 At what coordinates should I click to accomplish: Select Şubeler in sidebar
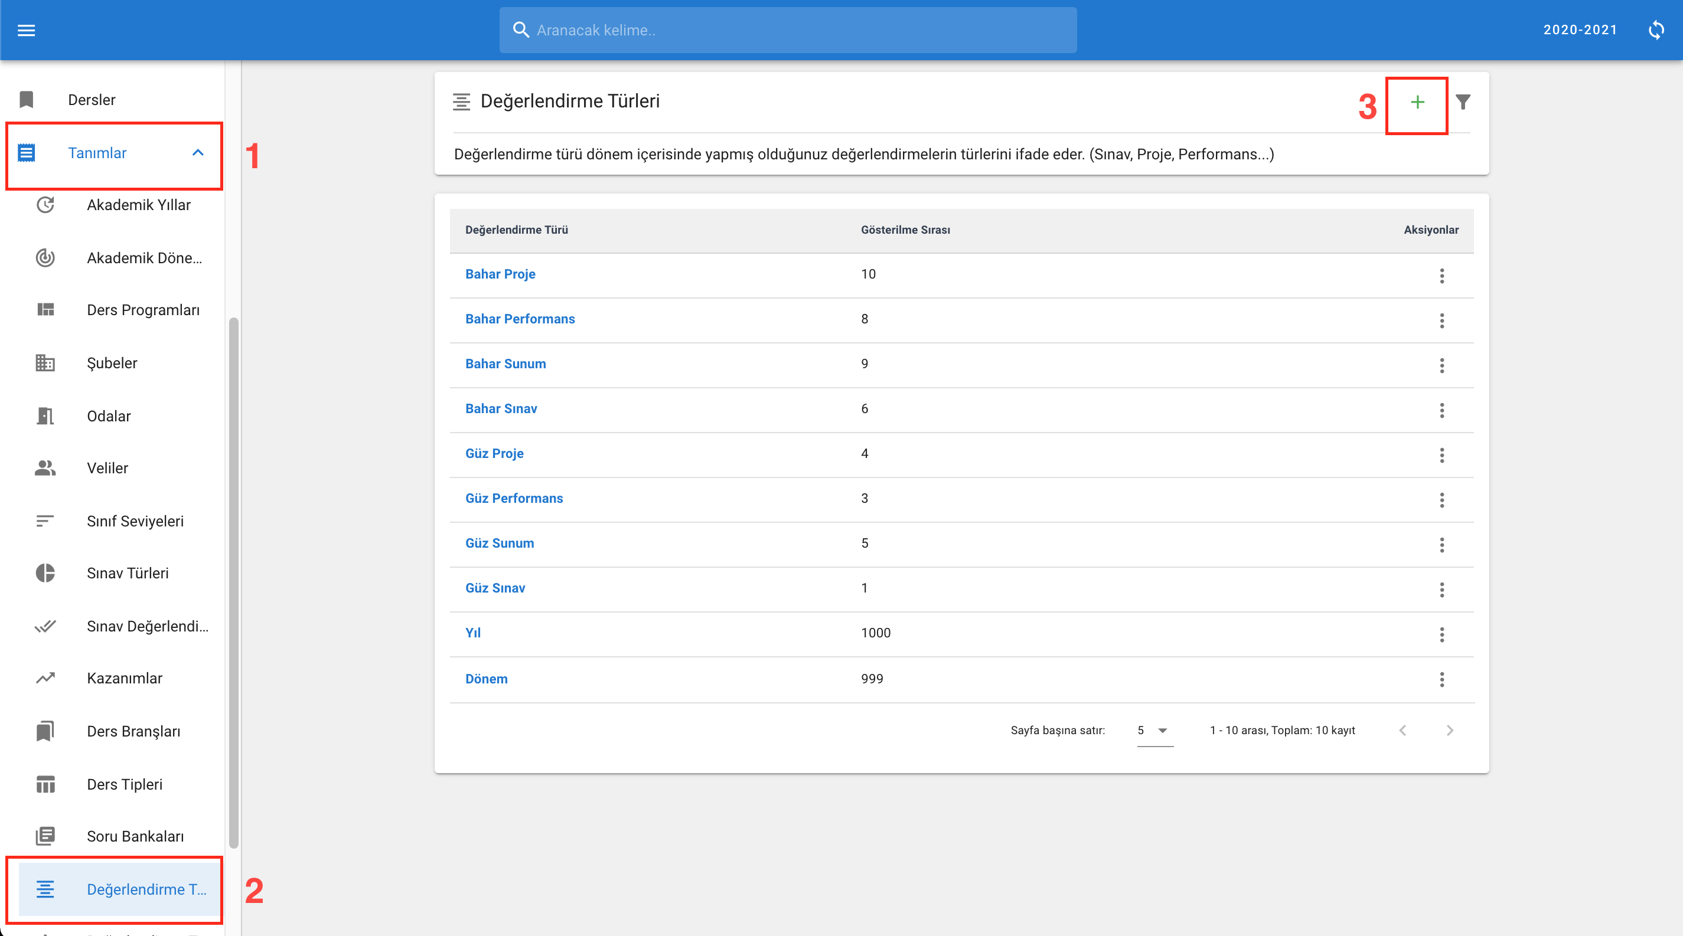point(112,363)
